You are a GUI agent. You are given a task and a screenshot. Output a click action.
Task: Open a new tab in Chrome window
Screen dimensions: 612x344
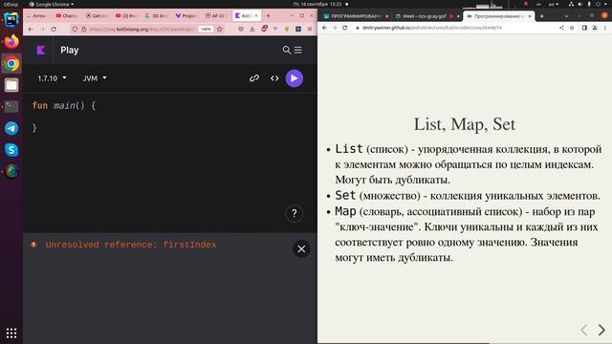(542, 16)
